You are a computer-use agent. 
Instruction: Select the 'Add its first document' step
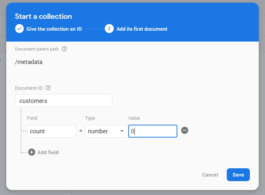[x=142, y=29]
